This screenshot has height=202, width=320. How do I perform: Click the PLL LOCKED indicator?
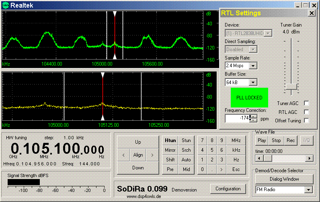[x=249, y=98]
